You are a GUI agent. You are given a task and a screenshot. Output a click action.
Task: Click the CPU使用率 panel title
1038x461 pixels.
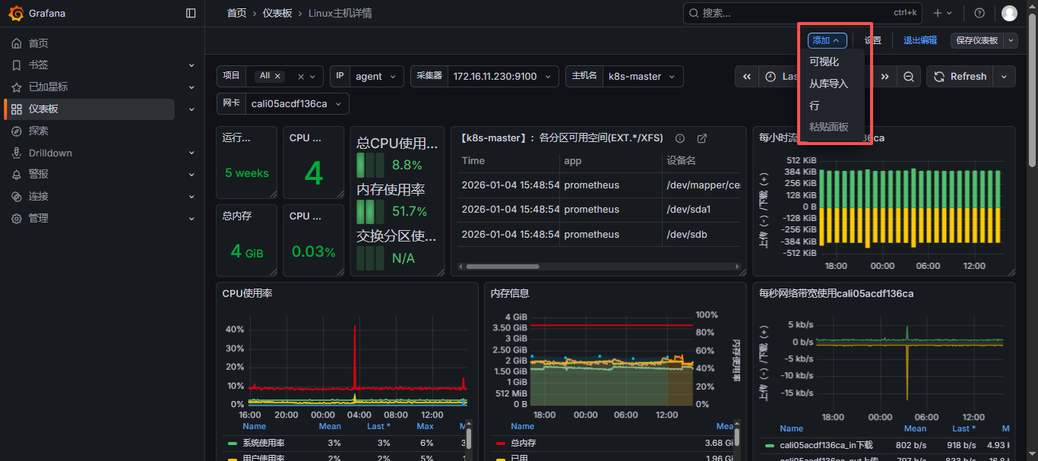248,293
